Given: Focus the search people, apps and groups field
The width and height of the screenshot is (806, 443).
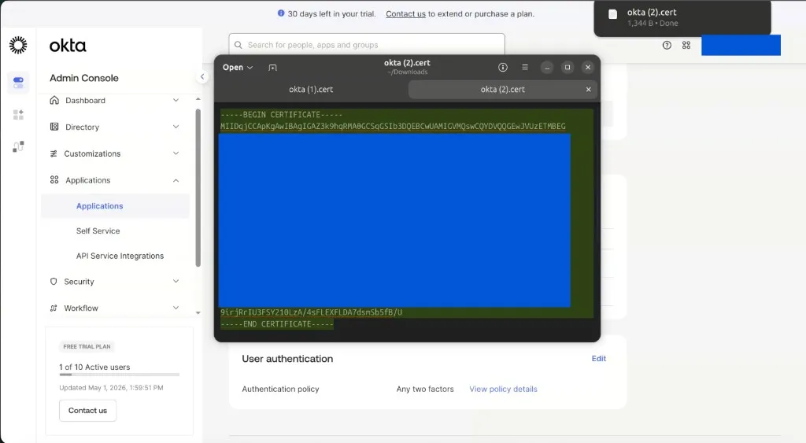Looking at the screenshot, I should (367, 45).
